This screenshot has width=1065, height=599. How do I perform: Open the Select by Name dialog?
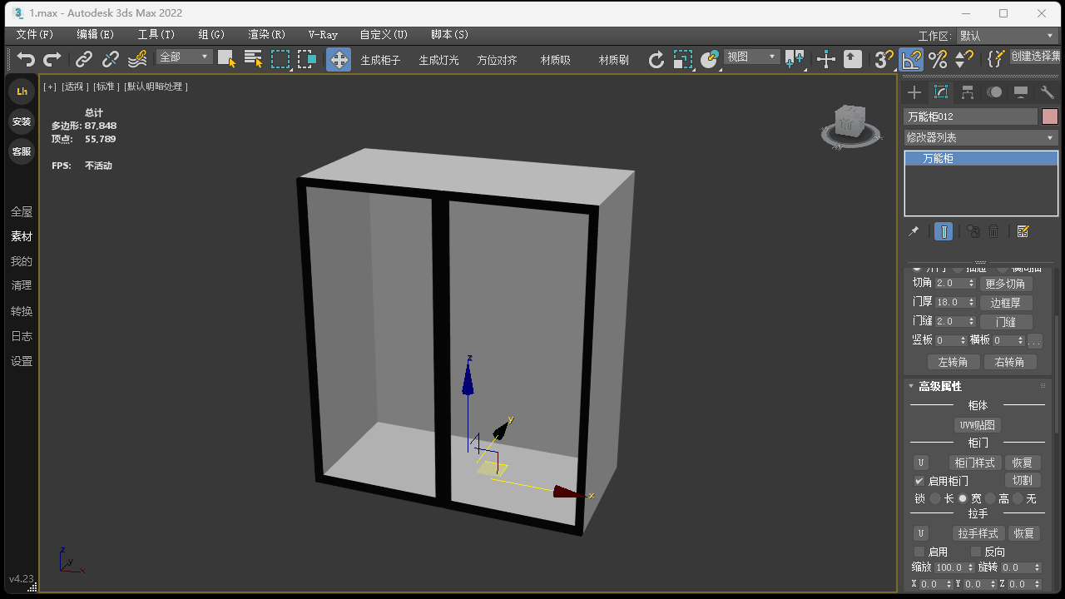[x=254, y=59]
